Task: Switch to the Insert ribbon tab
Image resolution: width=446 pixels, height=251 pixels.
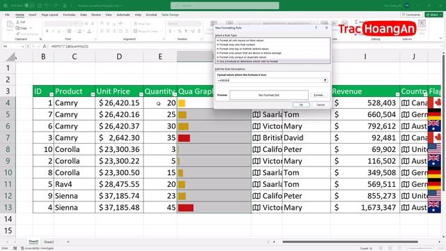Action: coord(33,15)
